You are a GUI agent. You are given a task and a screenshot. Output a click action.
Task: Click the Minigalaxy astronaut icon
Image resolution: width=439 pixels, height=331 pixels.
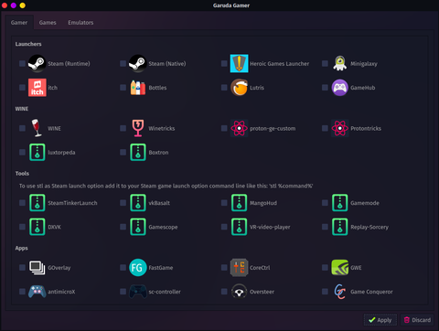pos(340,63)
